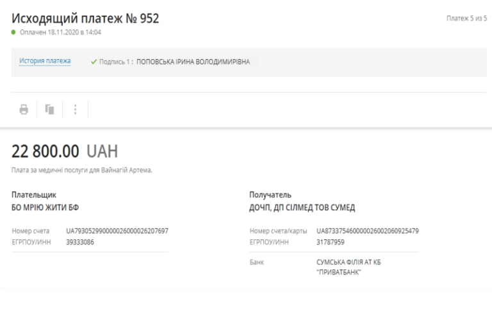Screen dimensions: 492x331
Task: Click the bank name СУМСЬКА ФІЛІЯ АТ КБ
Action: (x=352, y=262)
